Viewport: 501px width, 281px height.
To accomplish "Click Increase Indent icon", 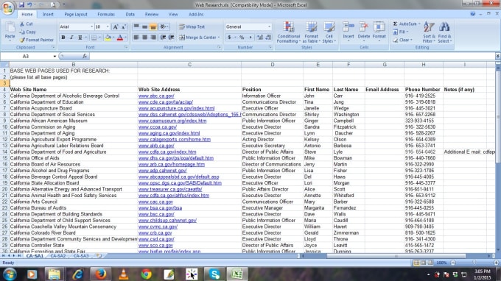I will [171, 38].
